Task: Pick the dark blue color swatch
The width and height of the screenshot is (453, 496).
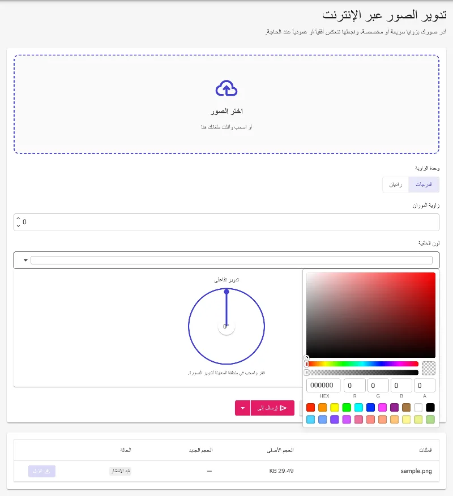Action: pos(370,408)
